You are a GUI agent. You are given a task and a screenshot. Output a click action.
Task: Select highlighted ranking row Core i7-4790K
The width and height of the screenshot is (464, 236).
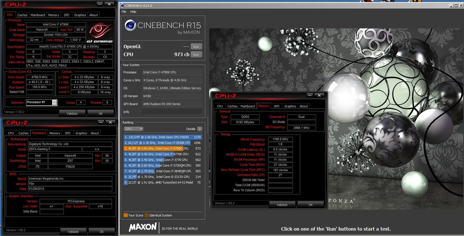(162, 148)
